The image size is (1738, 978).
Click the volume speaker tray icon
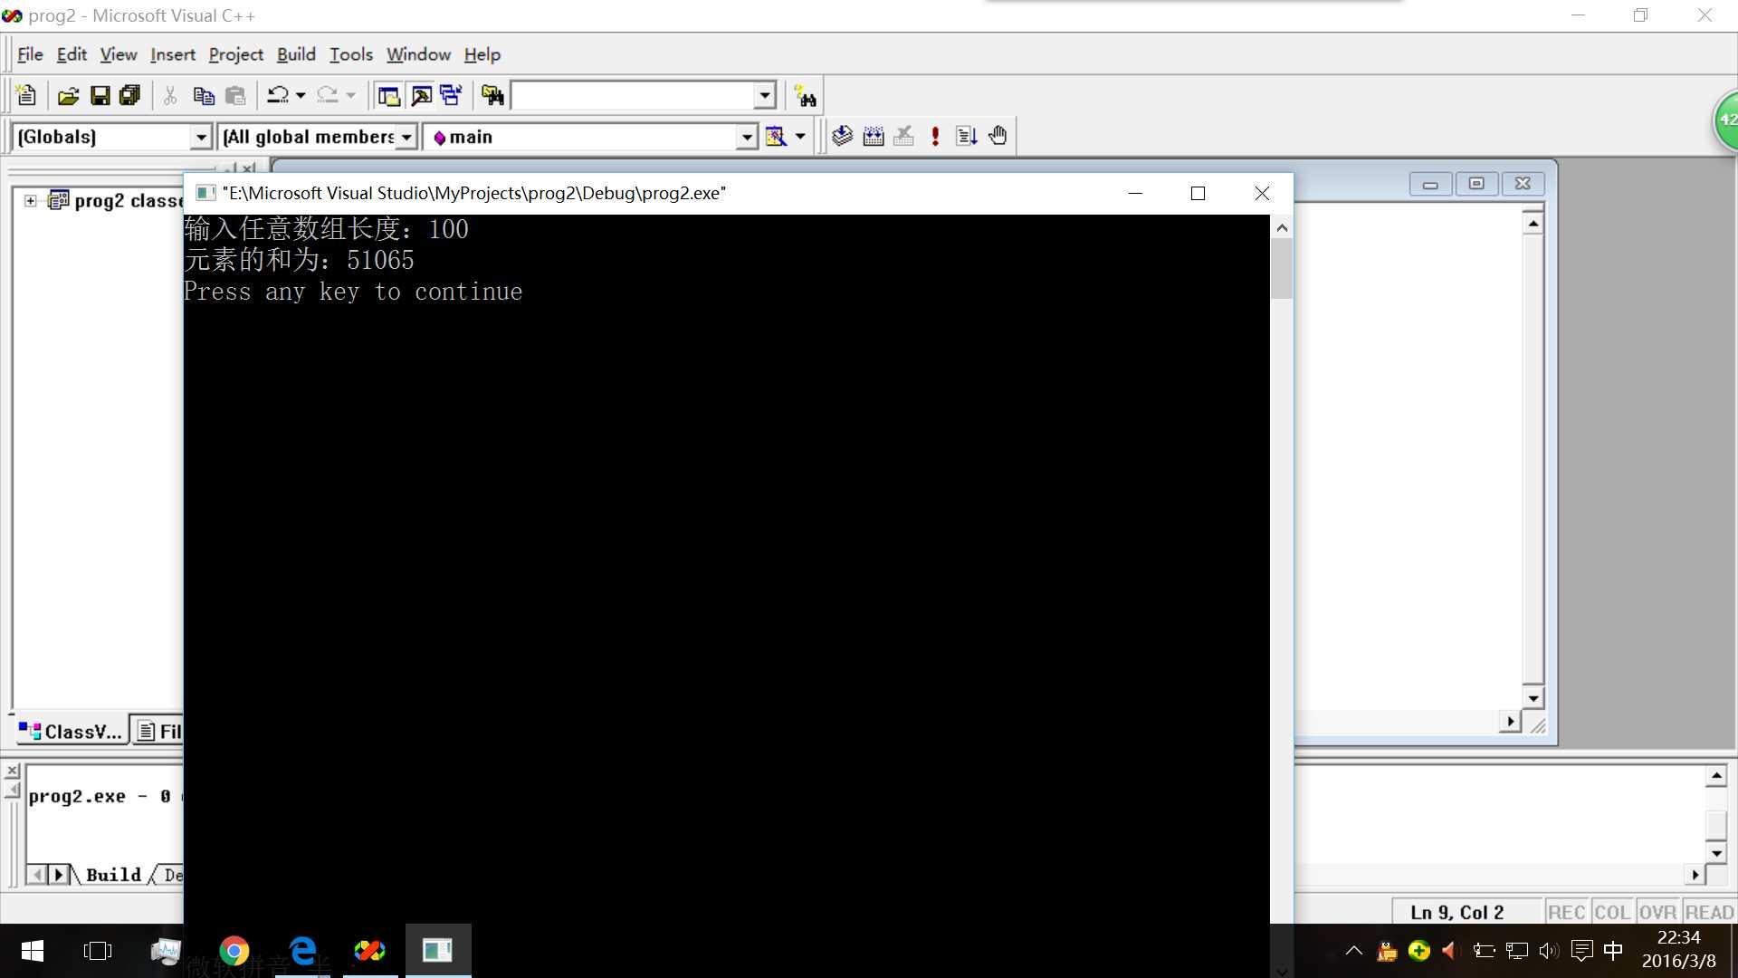point(1549,951)
